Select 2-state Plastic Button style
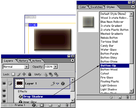The height and width of the screenshot is (108, 136). (114, 30)
